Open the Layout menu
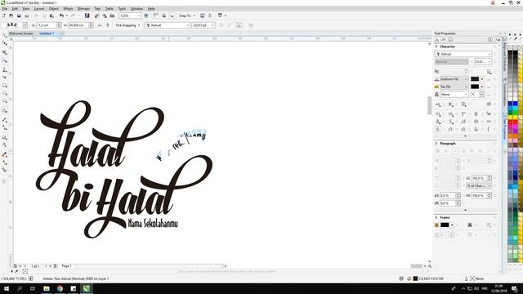This screenshot has width=523, height=294. pyautogui.click(x=39, y=9)
